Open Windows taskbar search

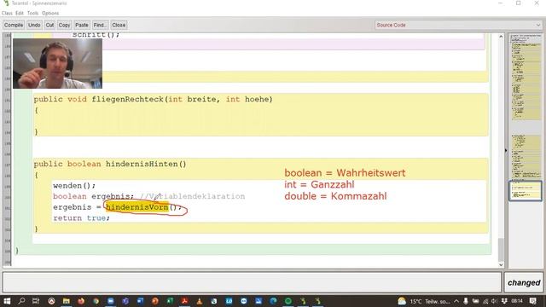coord(21,301)
